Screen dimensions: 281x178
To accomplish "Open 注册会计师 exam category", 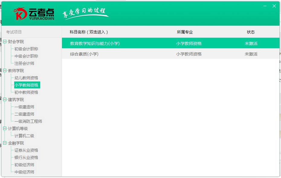I will click(x=24, y=63).
